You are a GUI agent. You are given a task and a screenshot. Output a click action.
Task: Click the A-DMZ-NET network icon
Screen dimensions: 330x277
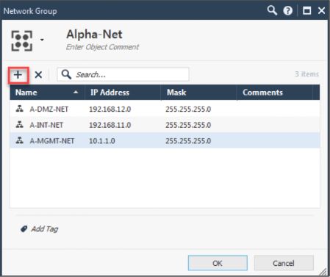pos(19,109)
